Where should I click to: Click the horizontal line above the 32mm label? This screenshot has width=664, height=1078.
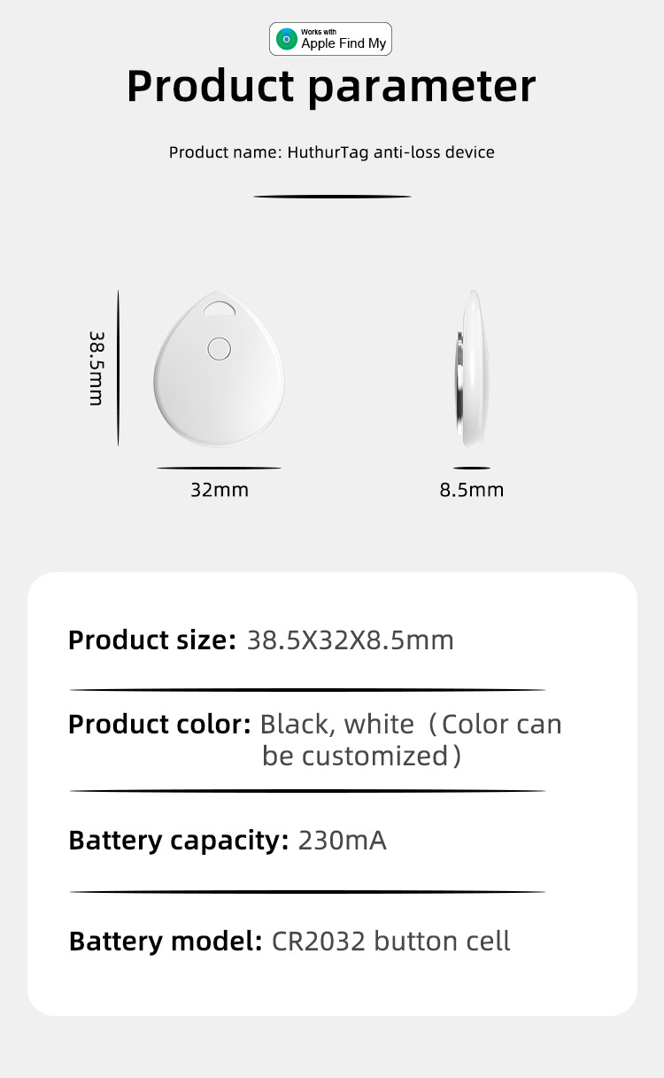(x=219, y=468)
